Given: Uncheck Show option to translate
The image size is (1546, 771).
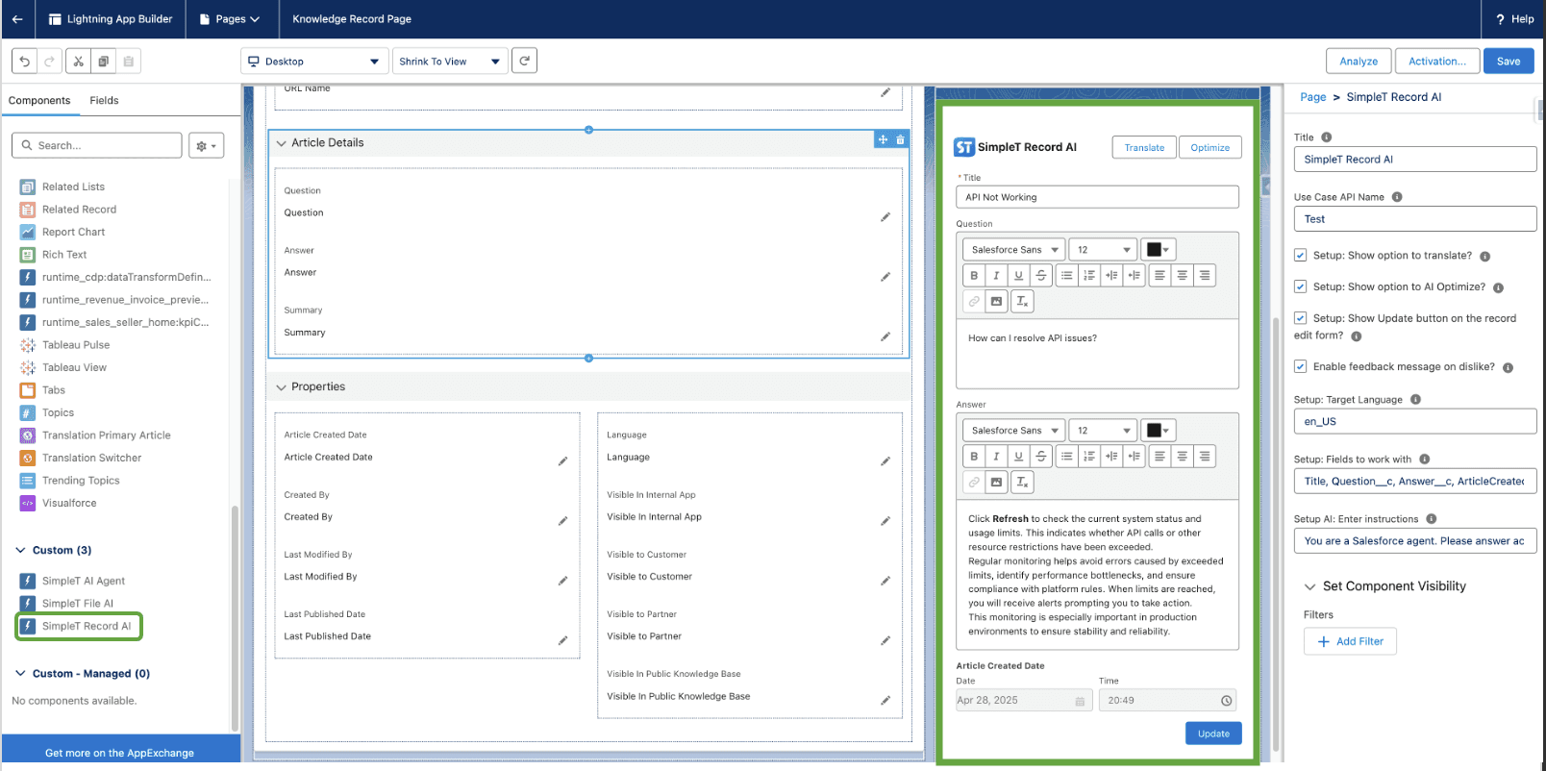Looking at the screenshot, I should coord(1300,256).
